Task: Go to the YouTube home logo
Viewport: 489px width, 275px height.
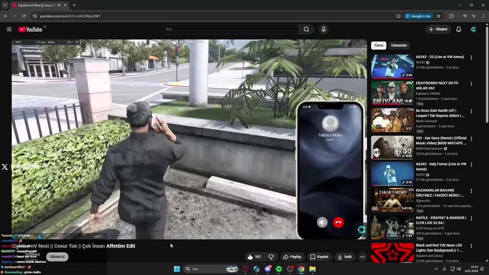Action: point(30,29)
